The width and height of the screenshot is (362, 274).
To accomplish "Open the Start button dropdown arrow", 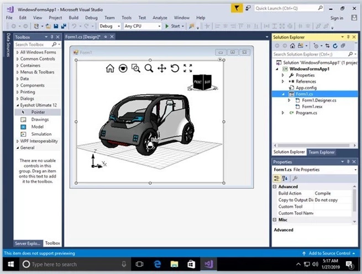I will (x=183, y=26).
